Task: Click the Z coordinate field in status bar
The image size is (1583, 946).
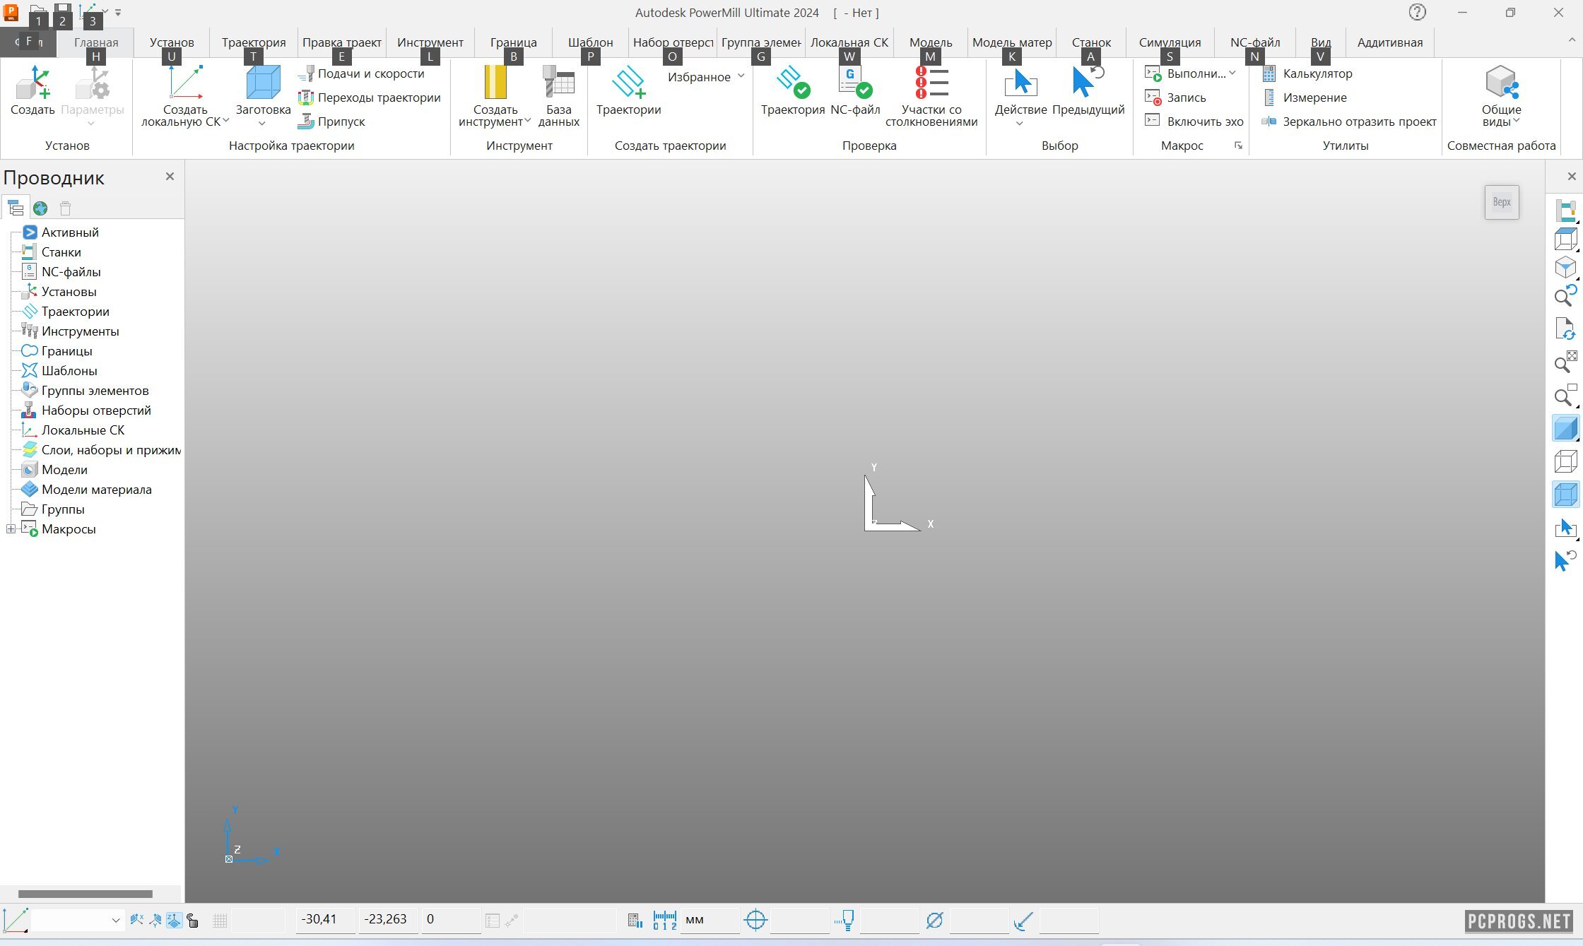Action: [x=450, y=920]
